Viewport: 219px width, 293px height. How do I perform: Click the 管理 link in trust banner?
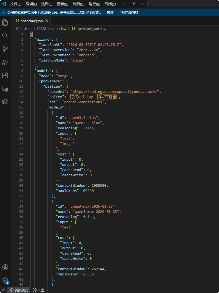(x=110, y=13)
